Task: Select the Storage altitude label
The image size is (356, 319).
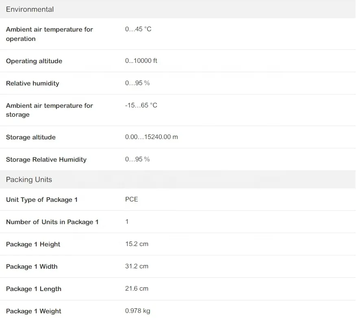Action: click(30, 137)
